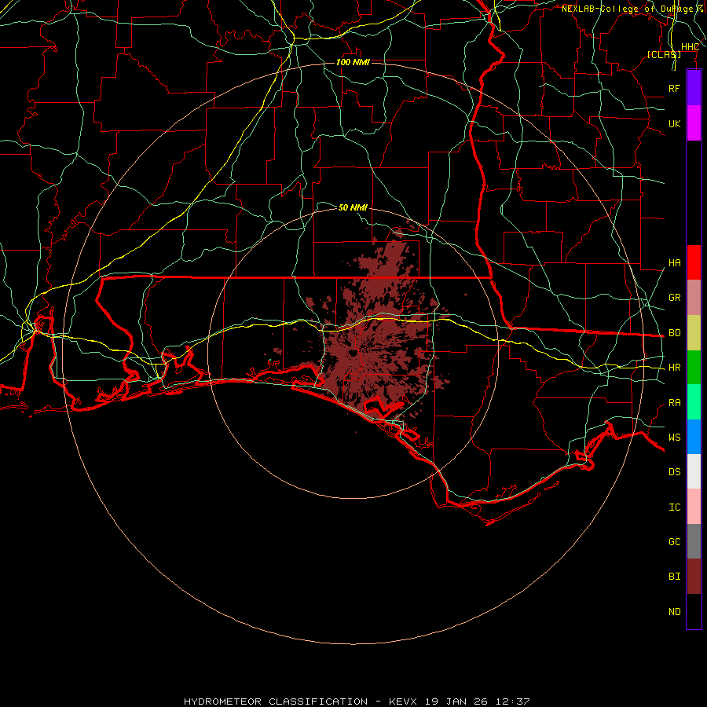Click the magenta UK legend swatch
Viewport: 707px width, 707px height.
694,123
